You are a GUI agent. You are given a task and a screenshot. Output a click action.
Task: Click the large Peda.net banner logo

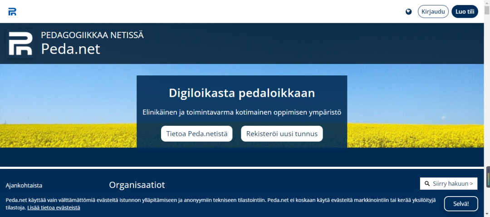click(20, 44)
